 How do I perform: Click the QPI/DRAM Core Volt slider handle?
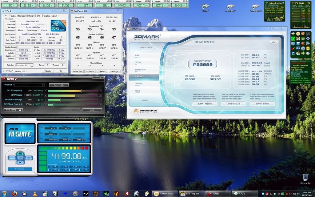[53, 105]
